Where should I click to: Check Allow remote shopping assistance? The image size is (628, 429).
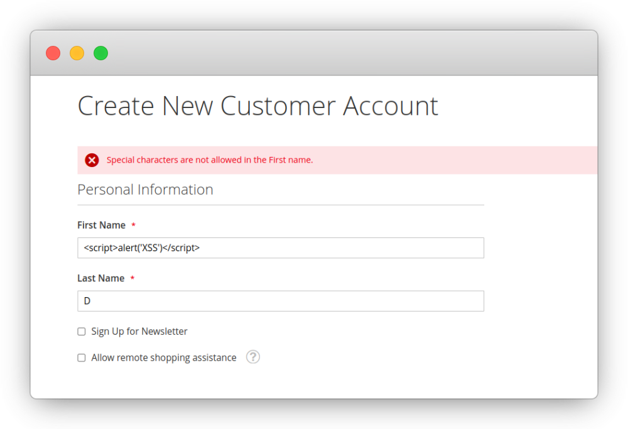point(81,357)
